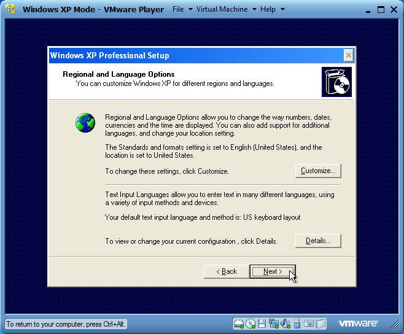Click the setup software box and disc icon
This screenshot has width=404, height=334.
point(336,82)
